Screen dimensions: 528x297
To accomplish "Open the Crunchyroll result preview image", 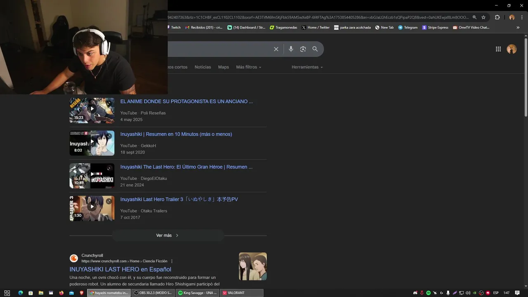I will click(253, 266).
